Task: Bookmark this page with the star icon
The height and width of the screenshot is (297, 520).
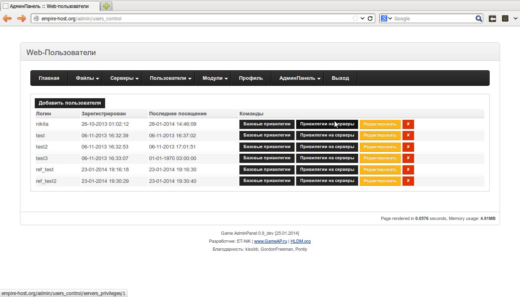Action: pyautogui.click(x=355, y=18)
